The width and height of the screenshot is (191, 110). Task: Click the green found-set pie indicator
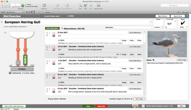pyautogui.click(x=23, y=6)
